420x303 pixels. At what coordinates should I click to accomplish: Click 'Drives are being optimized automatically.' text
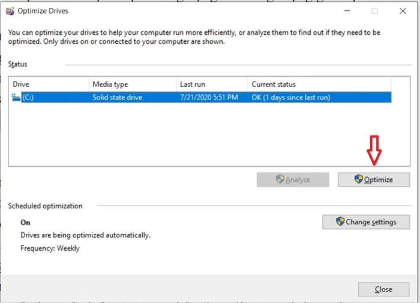coord(85,235)
